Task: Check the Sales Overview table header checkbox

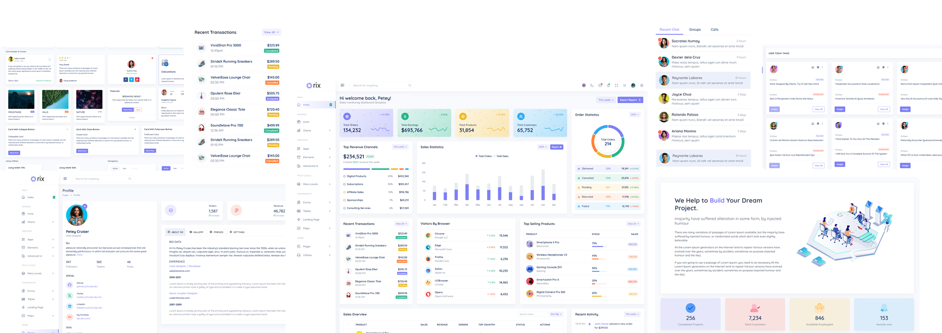Action: pos(349,325)
